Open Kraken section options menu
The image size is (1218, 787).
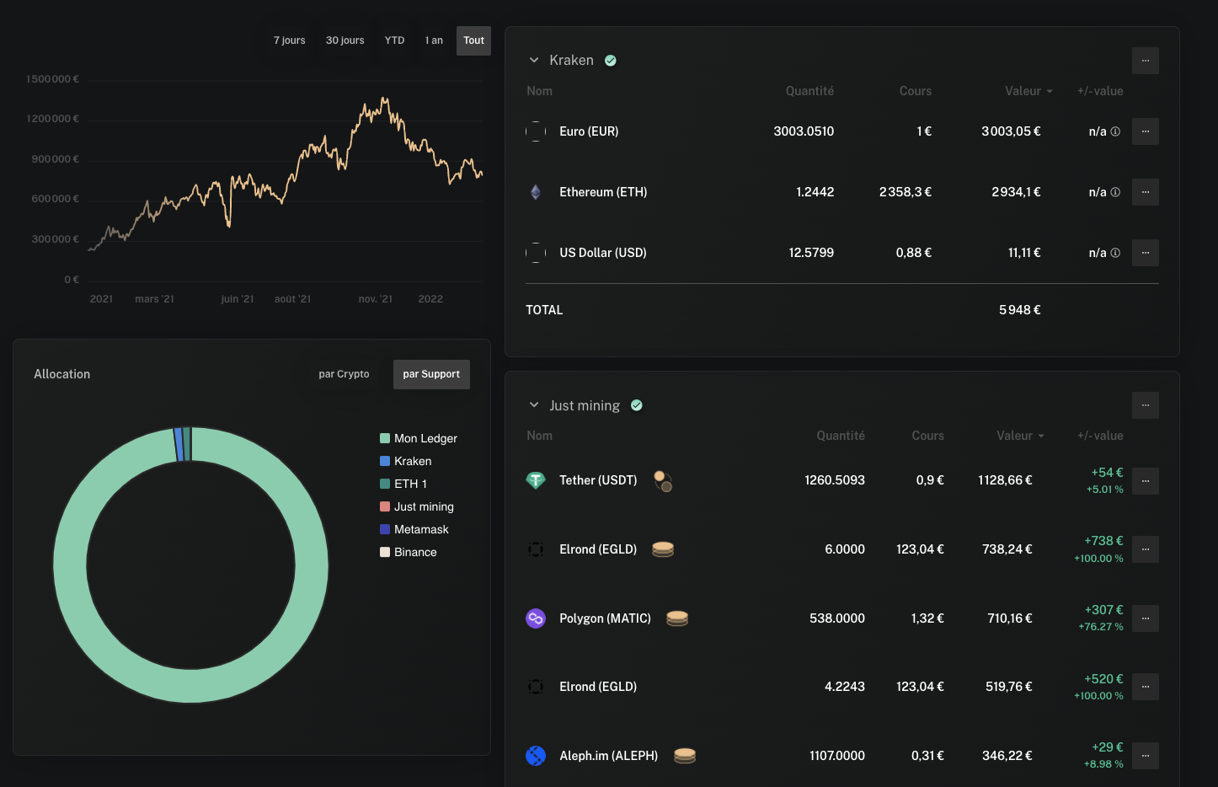[x=1146, y=61]
